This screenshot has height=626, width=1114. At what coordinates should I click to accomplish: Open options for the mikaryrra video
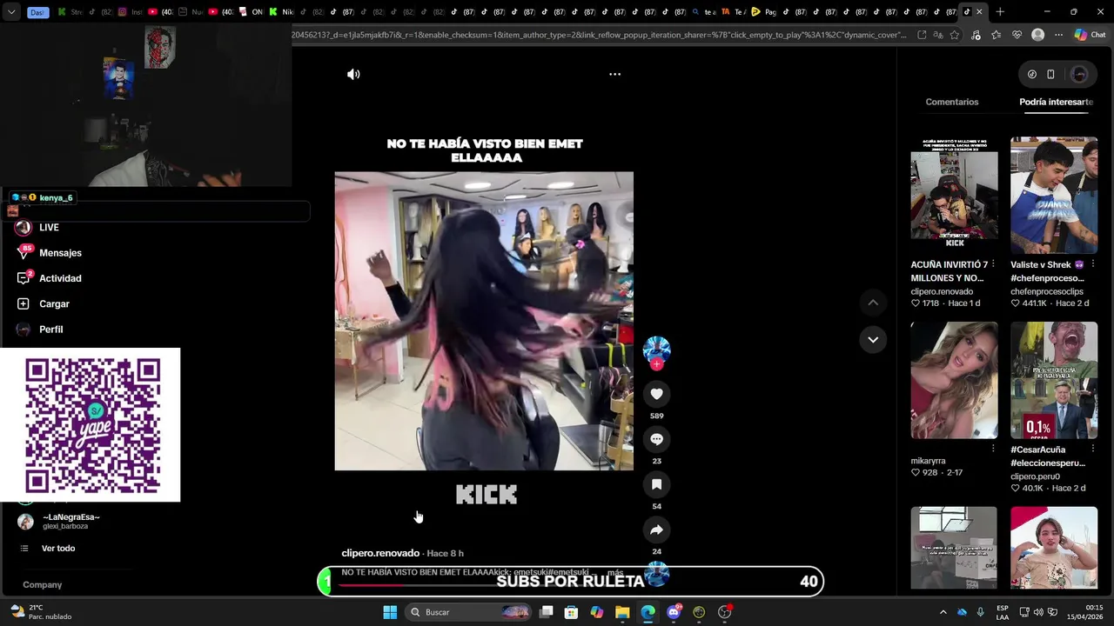[993, 449]
